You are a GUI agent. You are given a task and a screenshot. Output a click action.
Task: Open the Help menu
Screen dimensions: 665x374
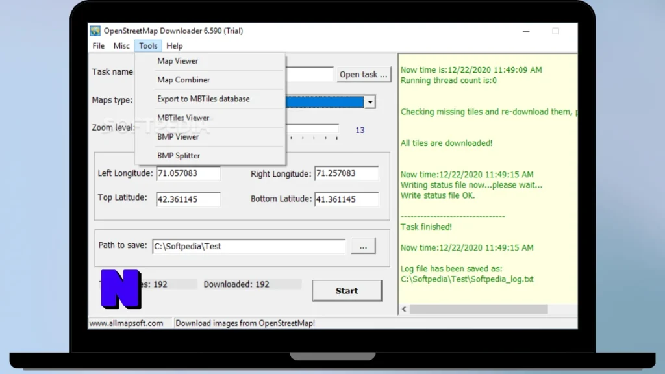[x=174, y=46]
